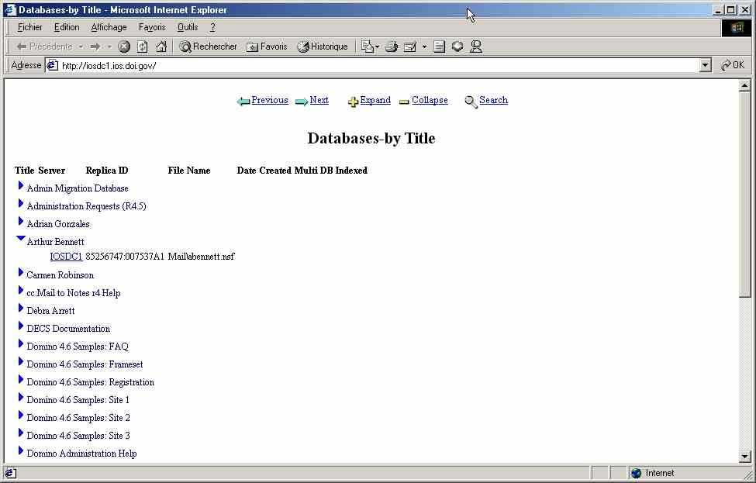The width and height of the screenshot is (756, 483).
Task: Collapse the Arthur Bennett row
Action: click(21, 238)
